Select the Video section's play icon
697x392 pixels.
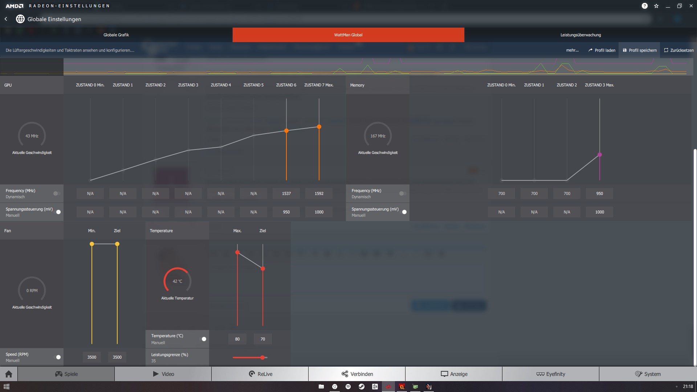(x=155, y=374)
